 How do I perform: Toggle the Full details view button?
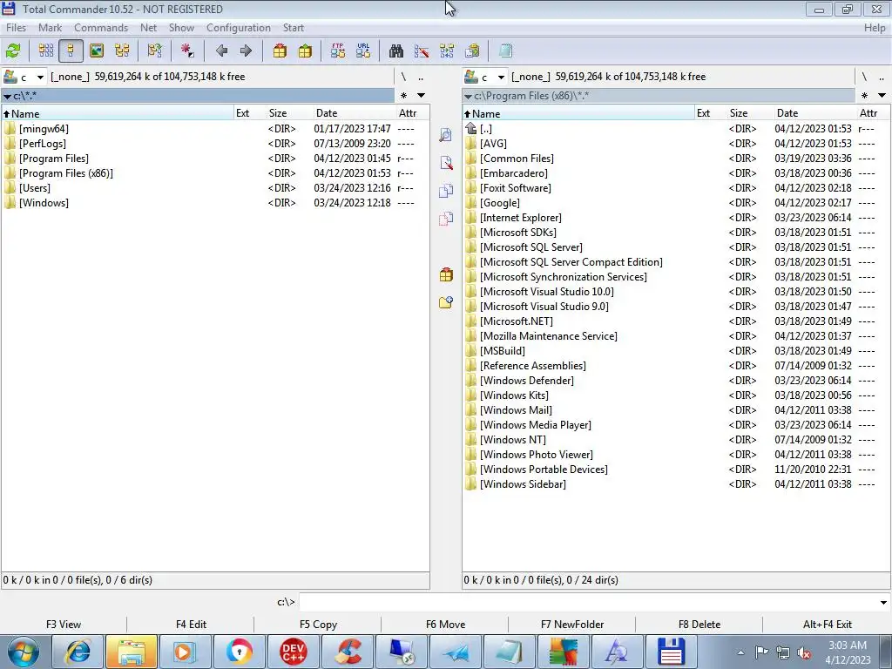[71, 51]
